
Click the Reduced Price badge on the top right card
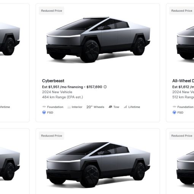click(181, 11)
